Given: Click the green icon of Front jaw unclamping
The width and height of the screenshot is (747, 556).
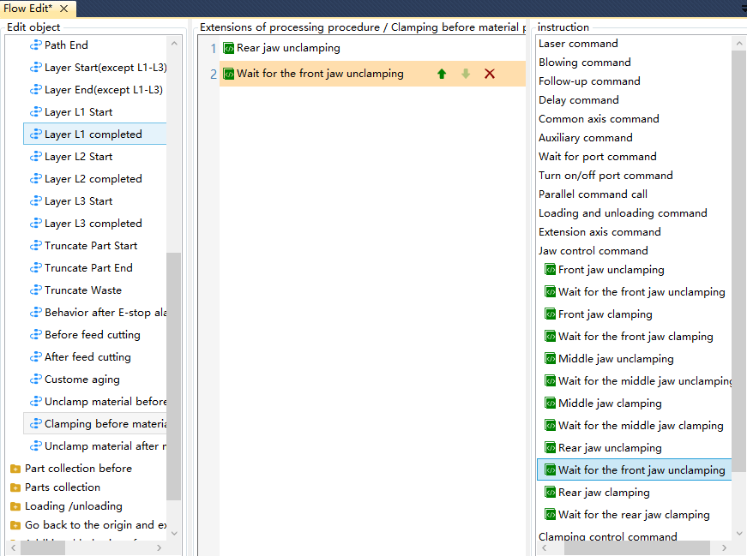Looking at the screenshot, I should (x=551, y=270).
